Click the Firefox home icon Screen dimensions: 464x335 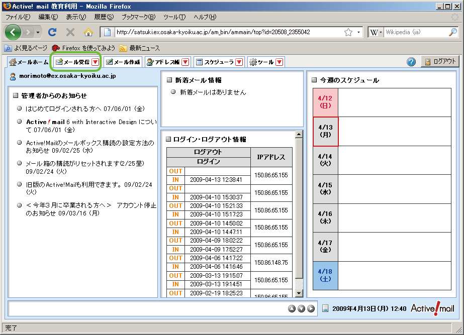(88, 32)
